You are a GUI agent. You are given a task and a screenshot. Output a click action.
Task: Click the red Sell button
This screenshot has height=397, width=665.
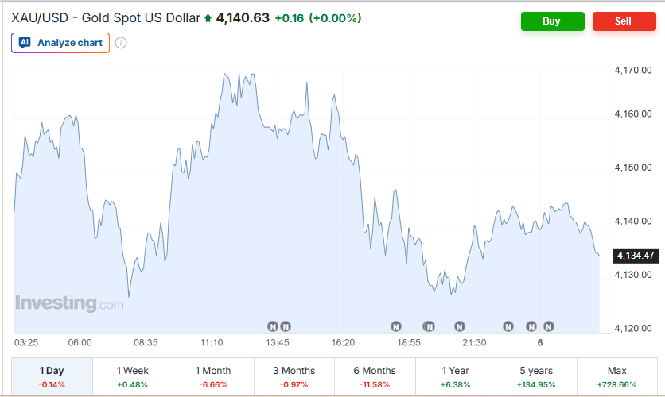(624, 21)
